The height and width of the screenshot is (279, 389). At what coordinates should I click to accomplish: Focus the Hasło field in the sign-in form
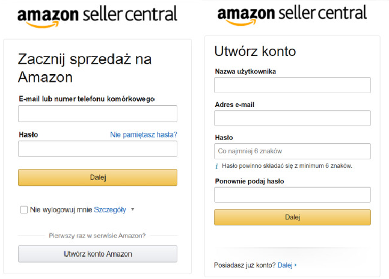(97, 149)
